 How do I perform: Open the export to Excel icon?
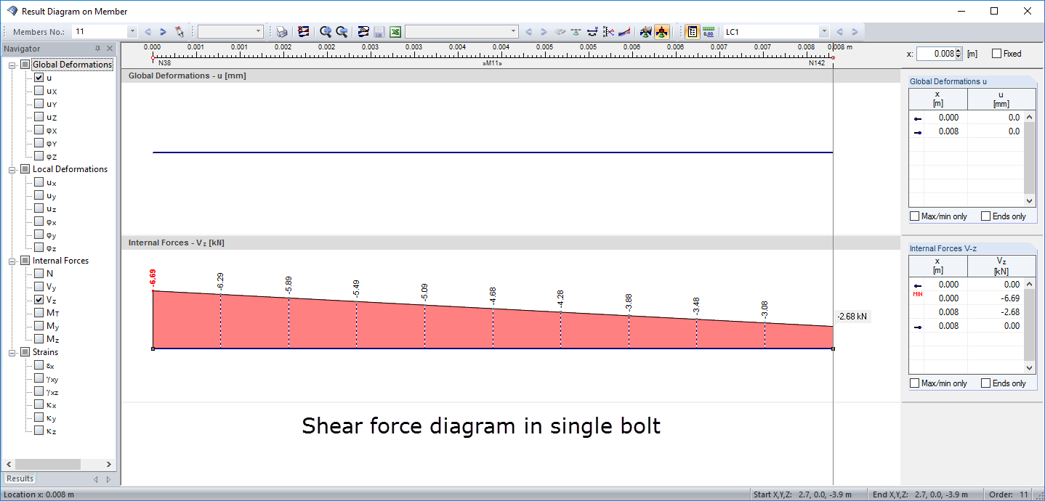click(395, 31)
